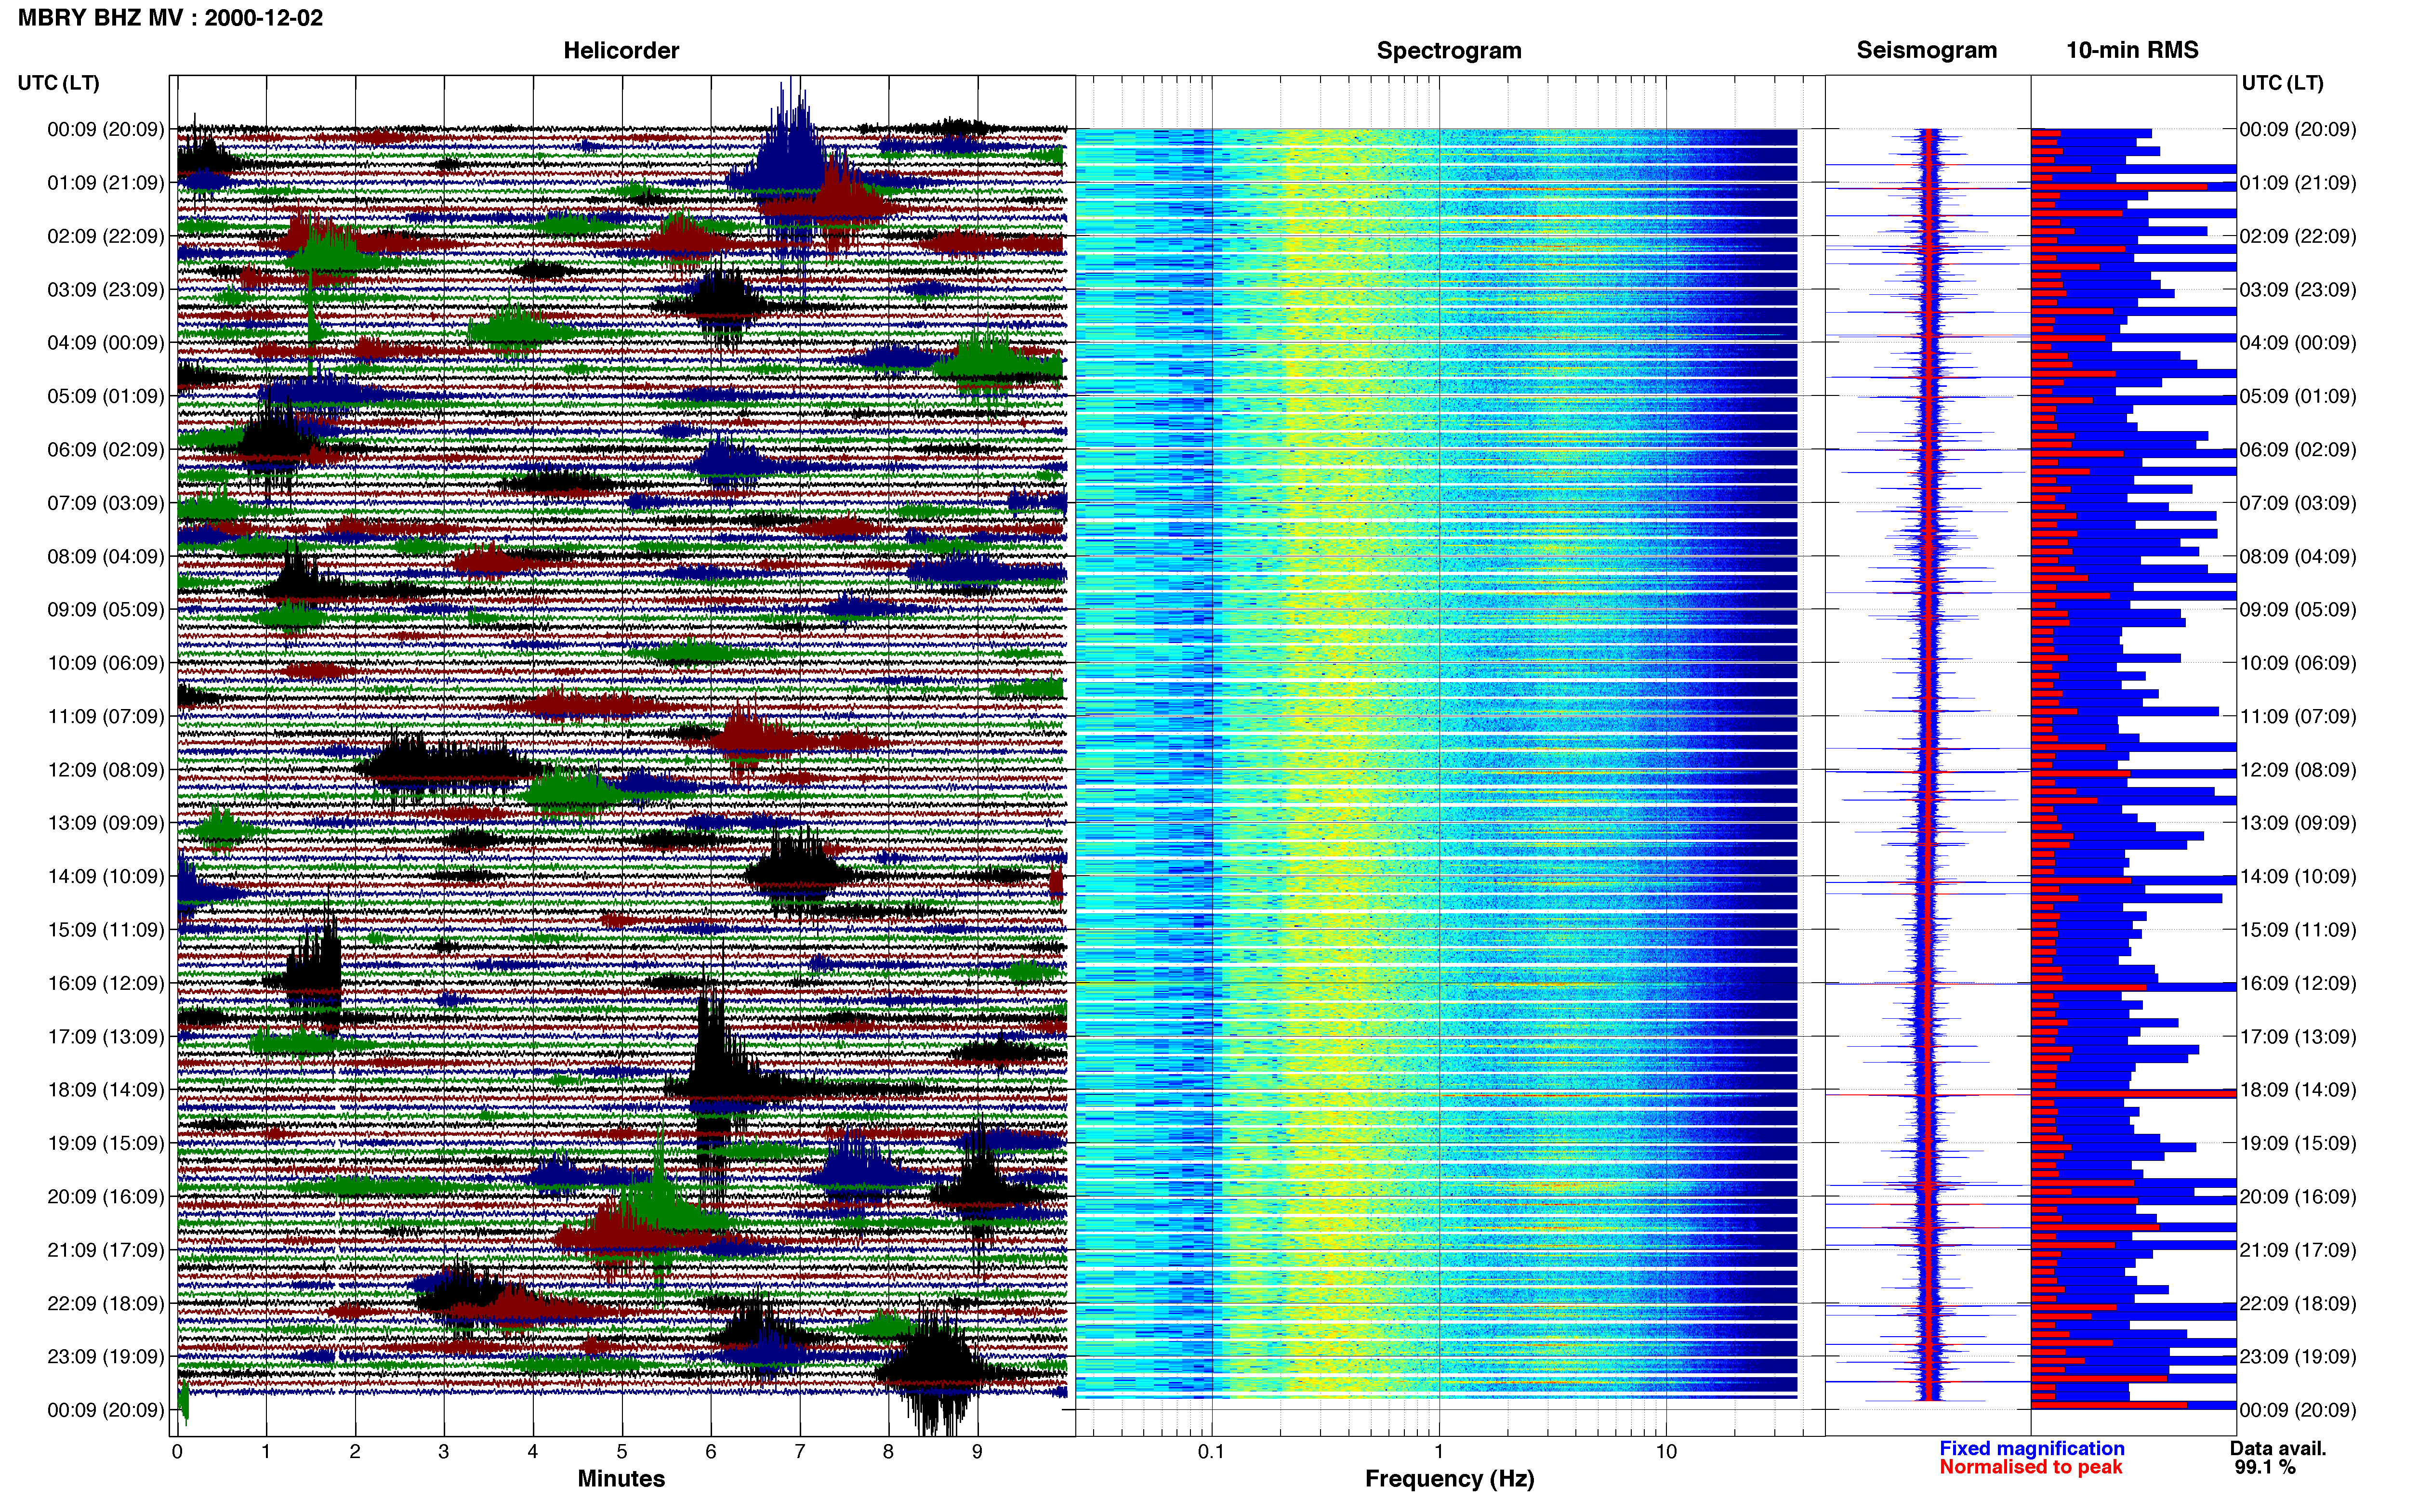Viewport: 2418px width, 1512px height.
Task: Click the left 'UTC (LT)' axis label
Action: click(58, 83)
